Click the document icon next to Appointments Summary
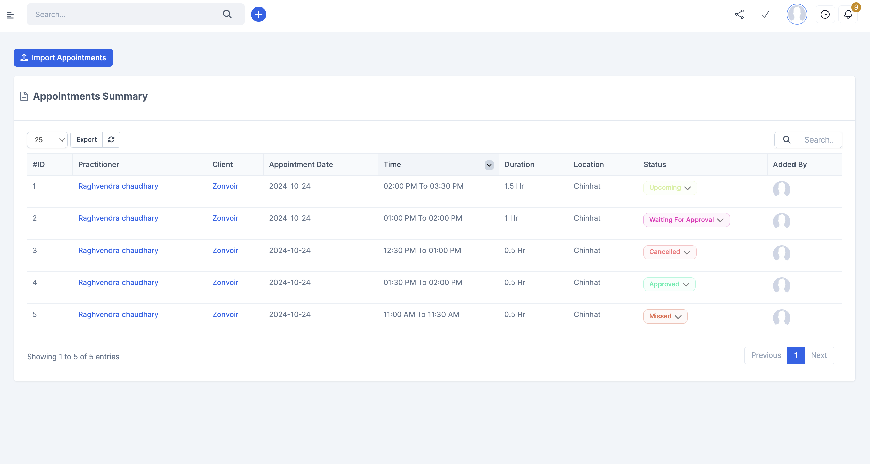This screenshot has width=870, height=464. [x=23, y=97]
